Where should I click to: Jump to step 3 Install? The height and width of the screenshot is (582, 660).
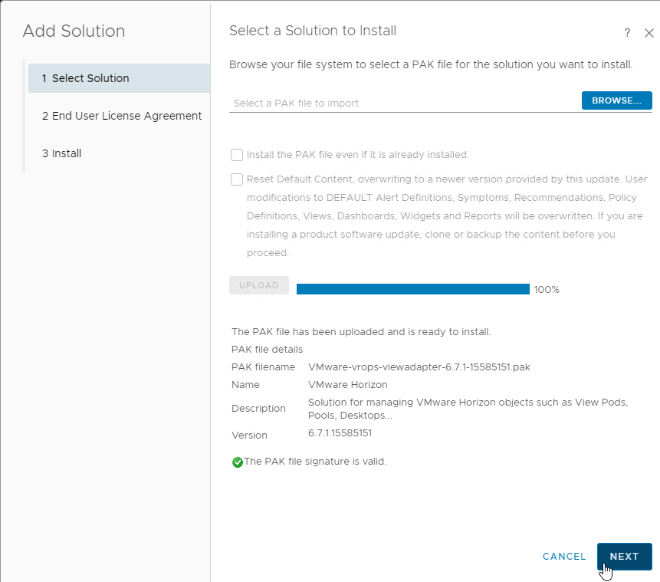pyautogui.click(x=61, y=153)
